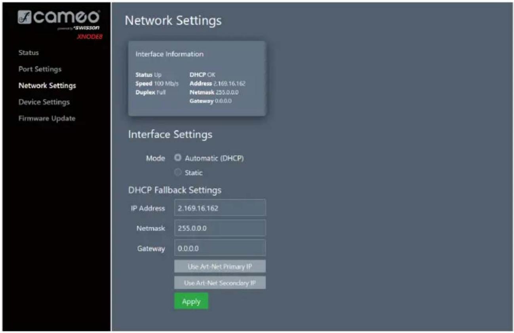The image size is (514, 333).
Task: Open the Status page
Action: 29,53
